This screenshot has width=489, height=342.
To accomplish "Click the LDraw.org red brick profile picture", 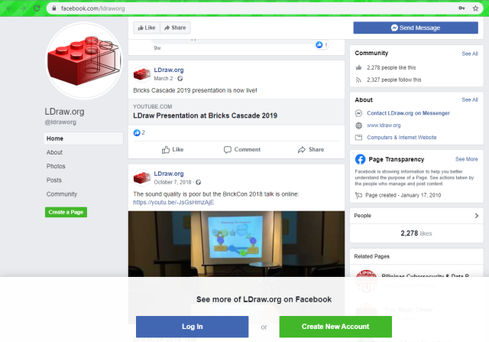I will [83, 60].
